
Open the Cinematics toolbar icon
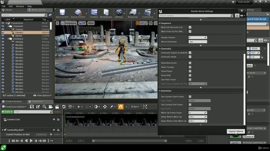[x=148, y=13]
